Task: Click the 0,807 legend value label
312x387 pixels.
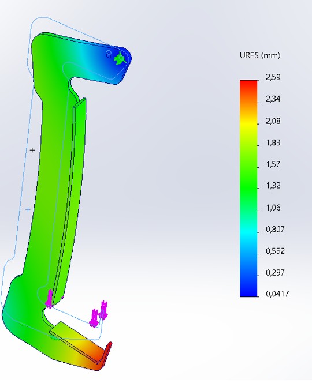Action: pos(275,230)
